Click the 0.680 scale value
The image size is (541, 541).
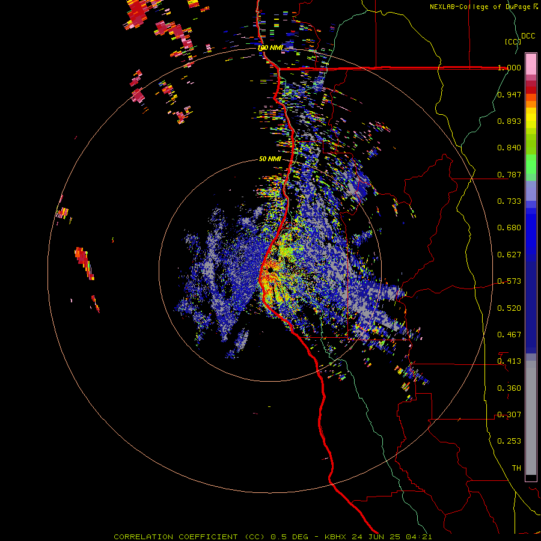click(509, 228)
